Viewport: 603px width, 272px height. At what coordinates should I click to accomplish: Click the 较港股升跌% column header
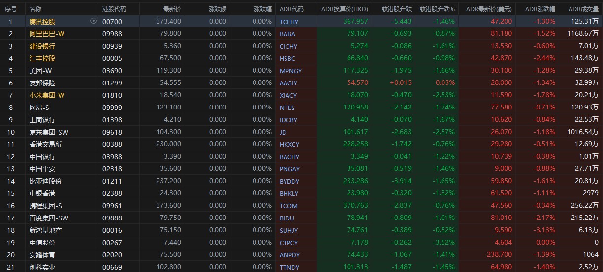(x=437, y=9)
